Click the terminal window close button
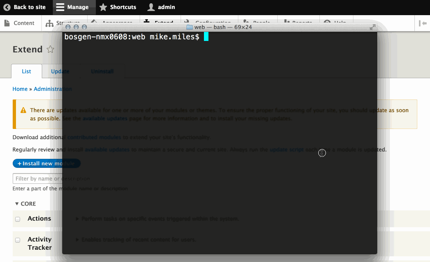The height and width of the screenshot is (262, 430). [x=68, y=27]
